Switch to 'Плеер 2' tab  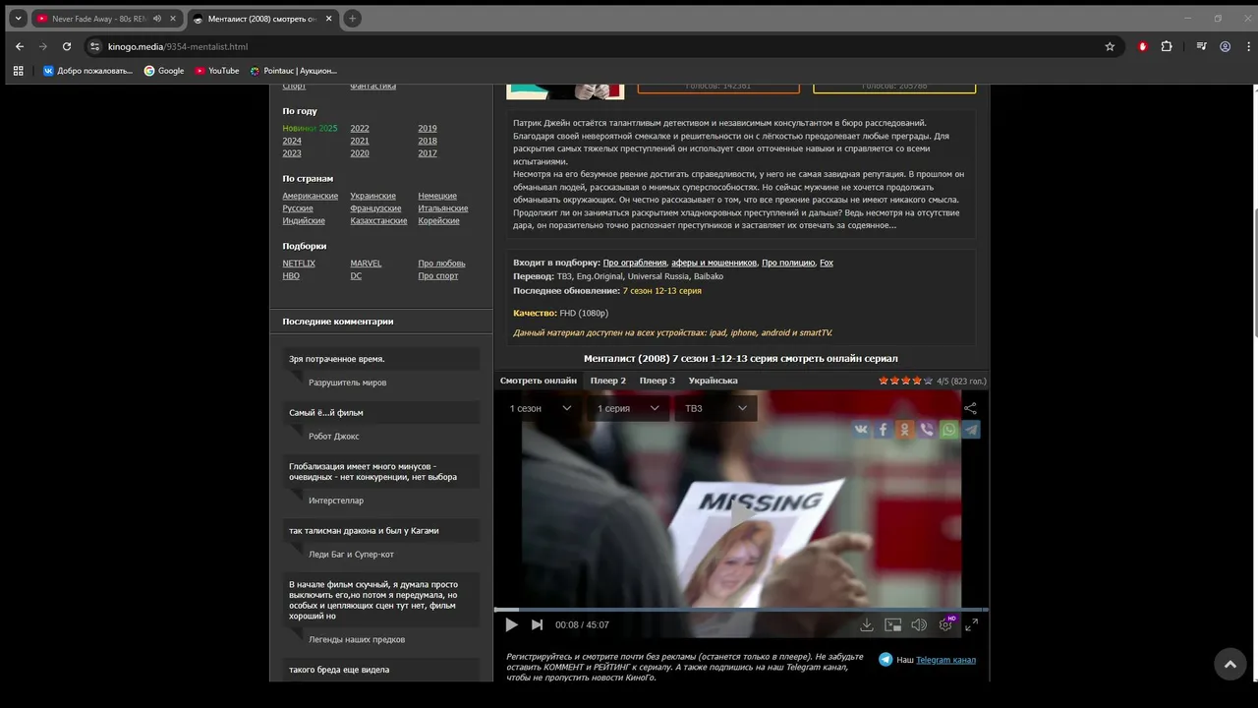click(607, 381)
